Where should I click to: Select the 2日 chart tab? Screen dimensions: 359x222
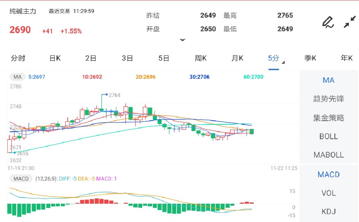pyautogui.click(x=91, y=58)
